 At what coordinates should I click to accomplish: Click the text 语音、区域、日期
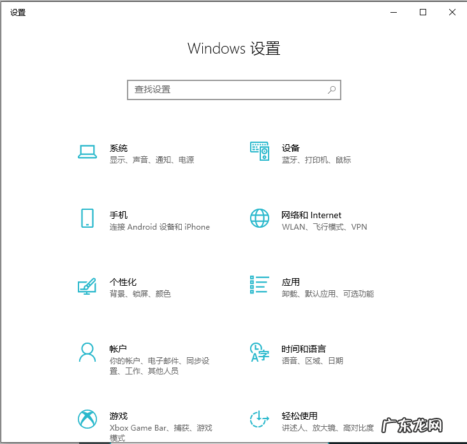tap(313, 361)
